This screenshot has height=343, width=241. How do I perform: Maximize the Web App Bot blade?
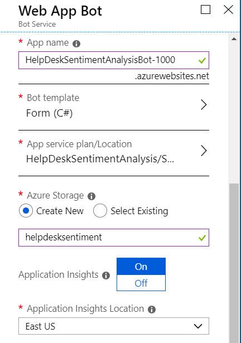[205, 9]
